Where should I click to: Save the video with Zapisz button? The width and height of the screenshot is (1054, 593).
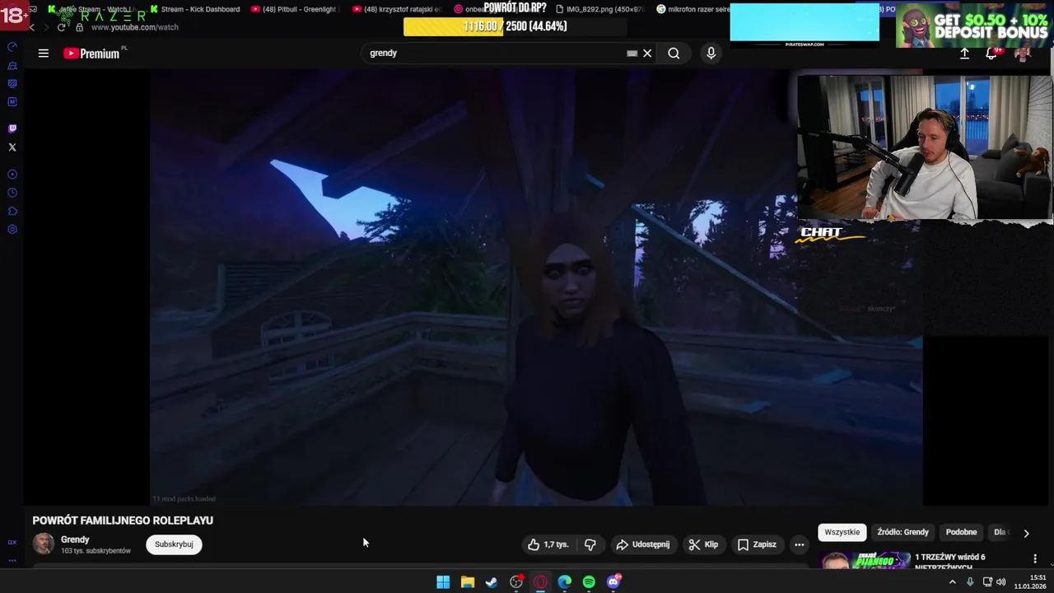point(757,544)
